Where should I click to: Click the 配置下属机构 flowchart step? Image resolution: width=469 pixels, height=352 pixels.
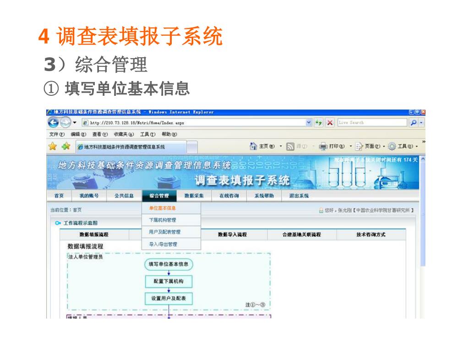169,281
